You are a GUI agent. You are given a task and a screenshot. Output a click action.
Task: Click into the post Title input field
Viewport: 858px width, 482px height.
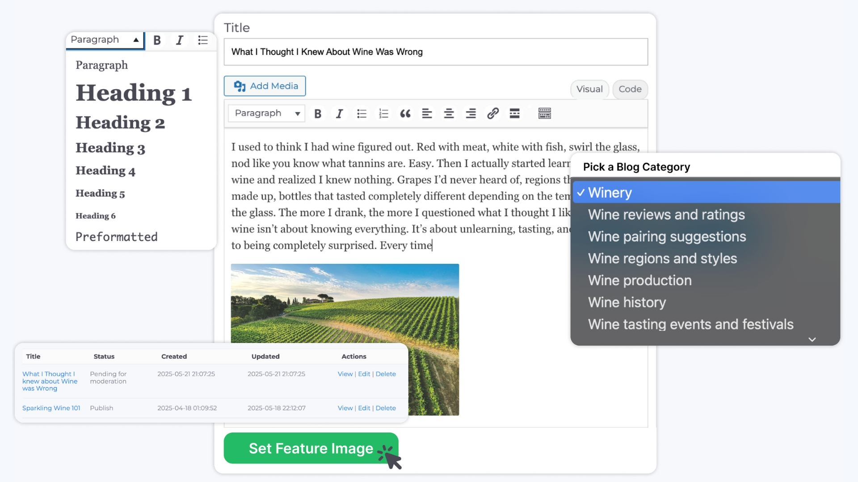[x=435, y=52]
